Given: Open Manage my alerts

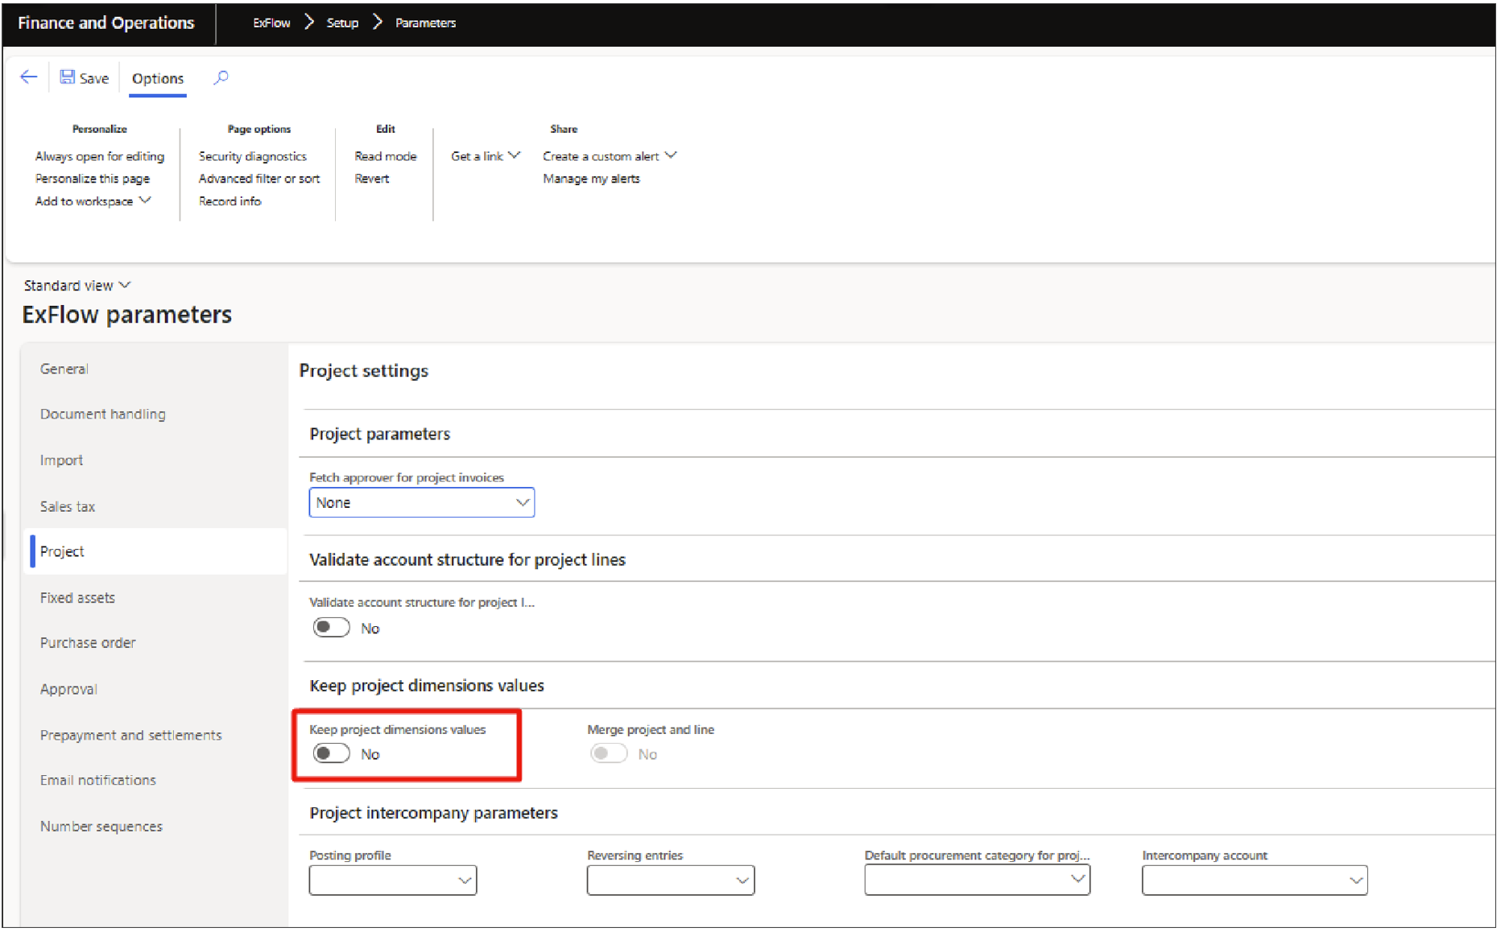Looking at the screenshot, I should point(591,179).
